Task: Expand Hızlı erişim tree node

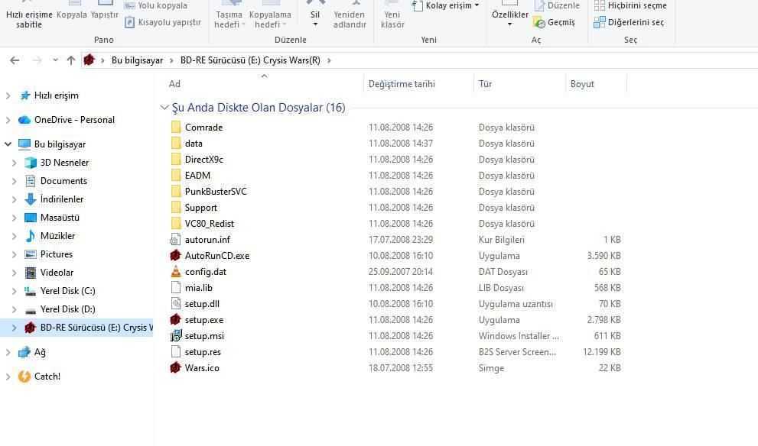Action: point(8,95)
